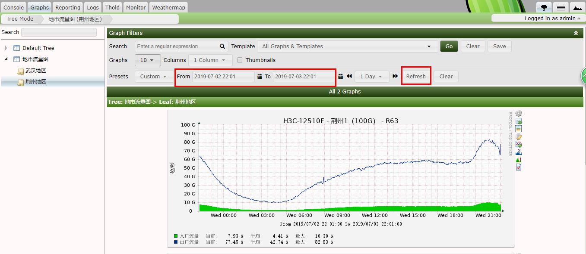586x254 pixels.
Task: Select 地市流量图 tree item
Action: tap(35, 59)
